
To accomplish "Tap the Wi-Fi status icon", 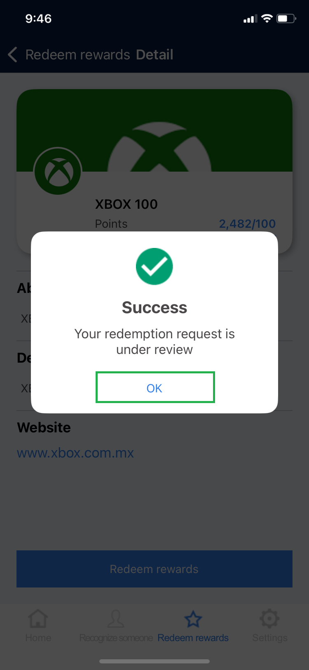I will (267, 18).
